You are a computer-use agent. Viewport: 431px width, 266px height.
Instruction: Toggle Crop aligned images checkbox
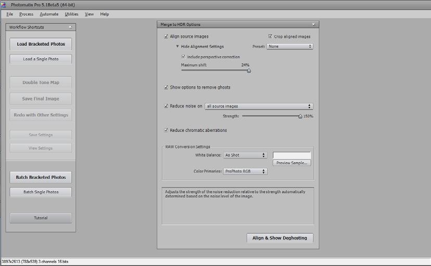270,36
